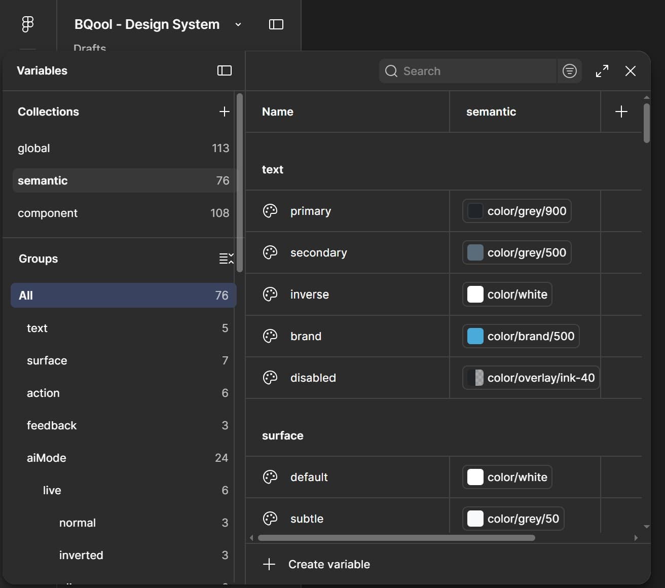Click the palette icon of disabled variable
The width and height of the screenshot is (665, 588).
tap(270, 377)
